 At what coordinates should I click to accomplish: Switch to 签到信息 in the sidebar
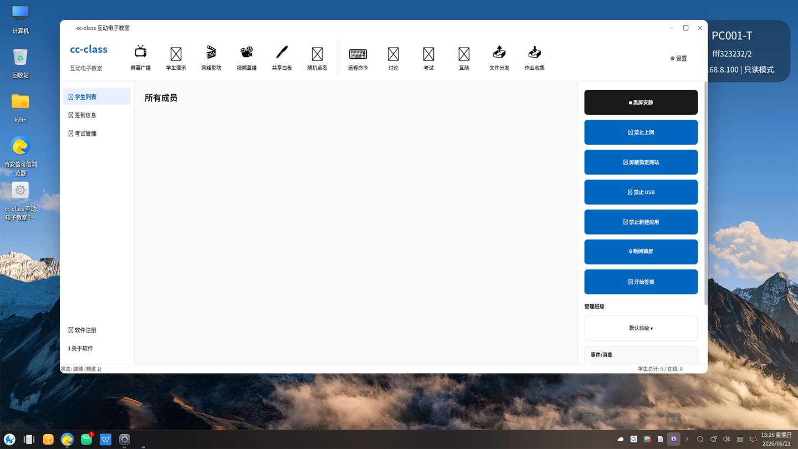coord(97,115)
